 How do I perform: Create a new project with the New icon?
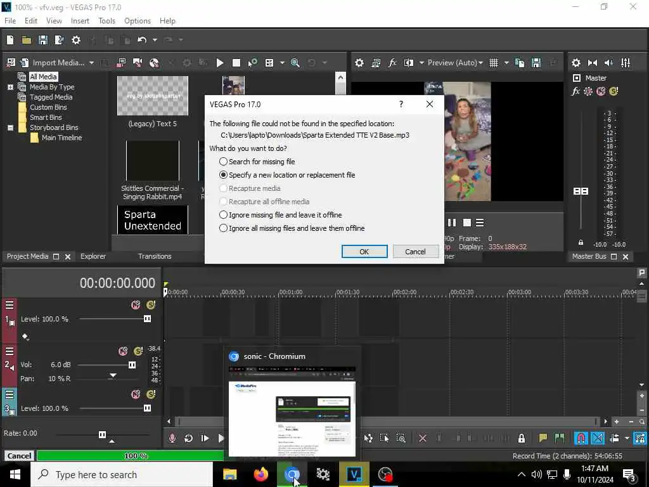point(10,40)
